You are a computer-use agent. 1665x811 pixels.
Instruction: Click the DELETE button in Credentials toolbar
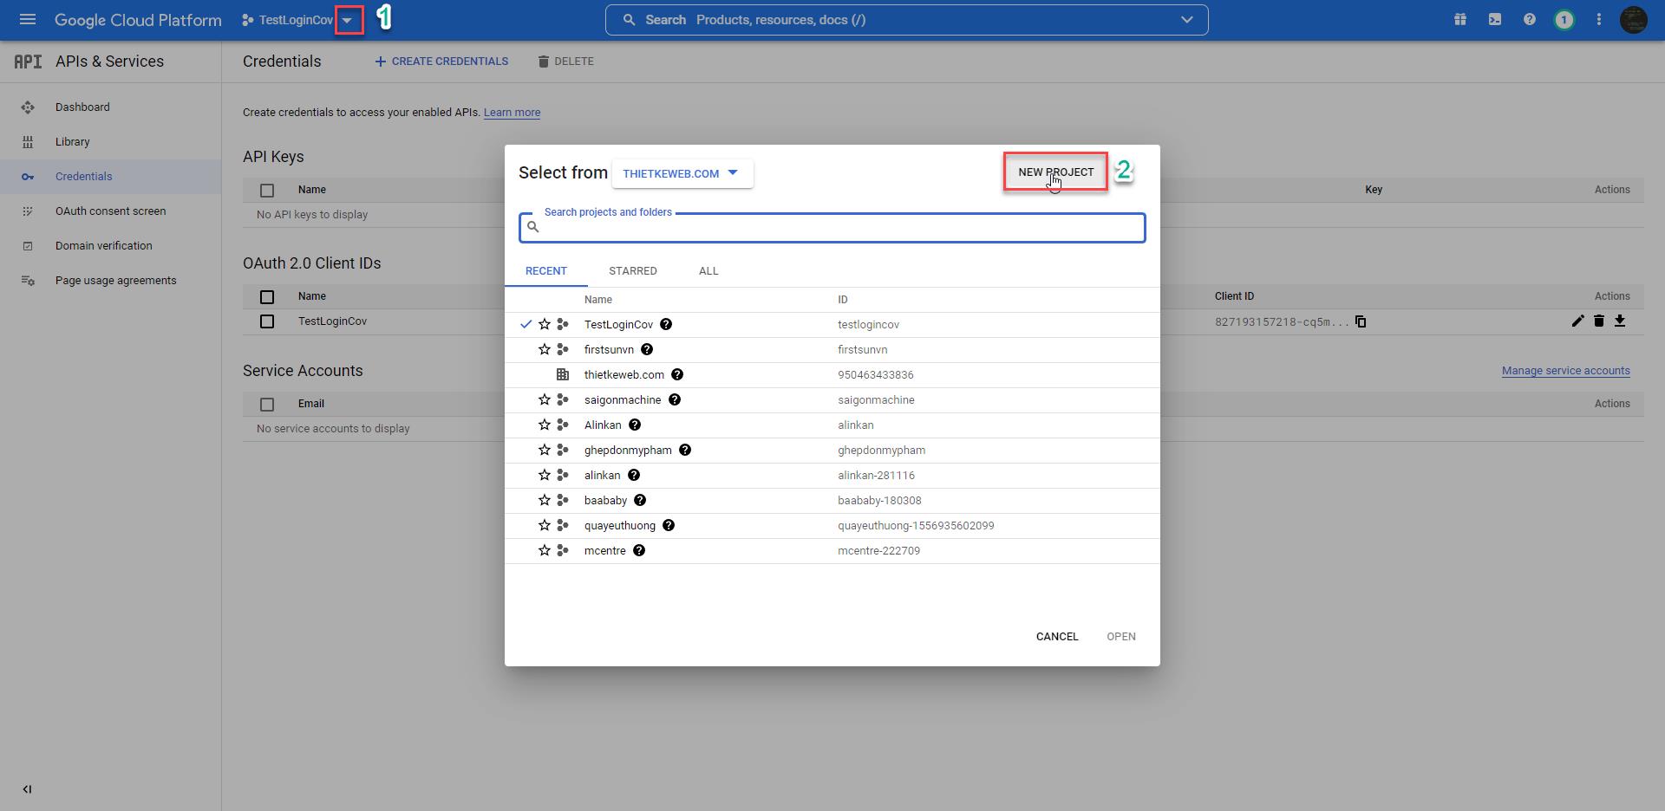[565, 62]
